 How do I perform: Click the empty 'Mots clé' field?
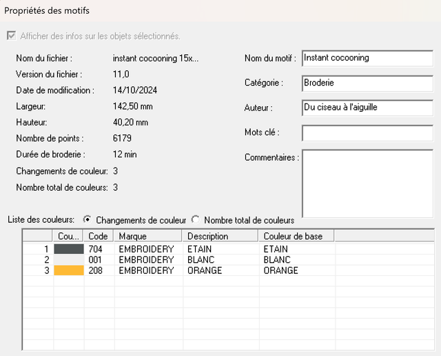click(x=368, y=132)
